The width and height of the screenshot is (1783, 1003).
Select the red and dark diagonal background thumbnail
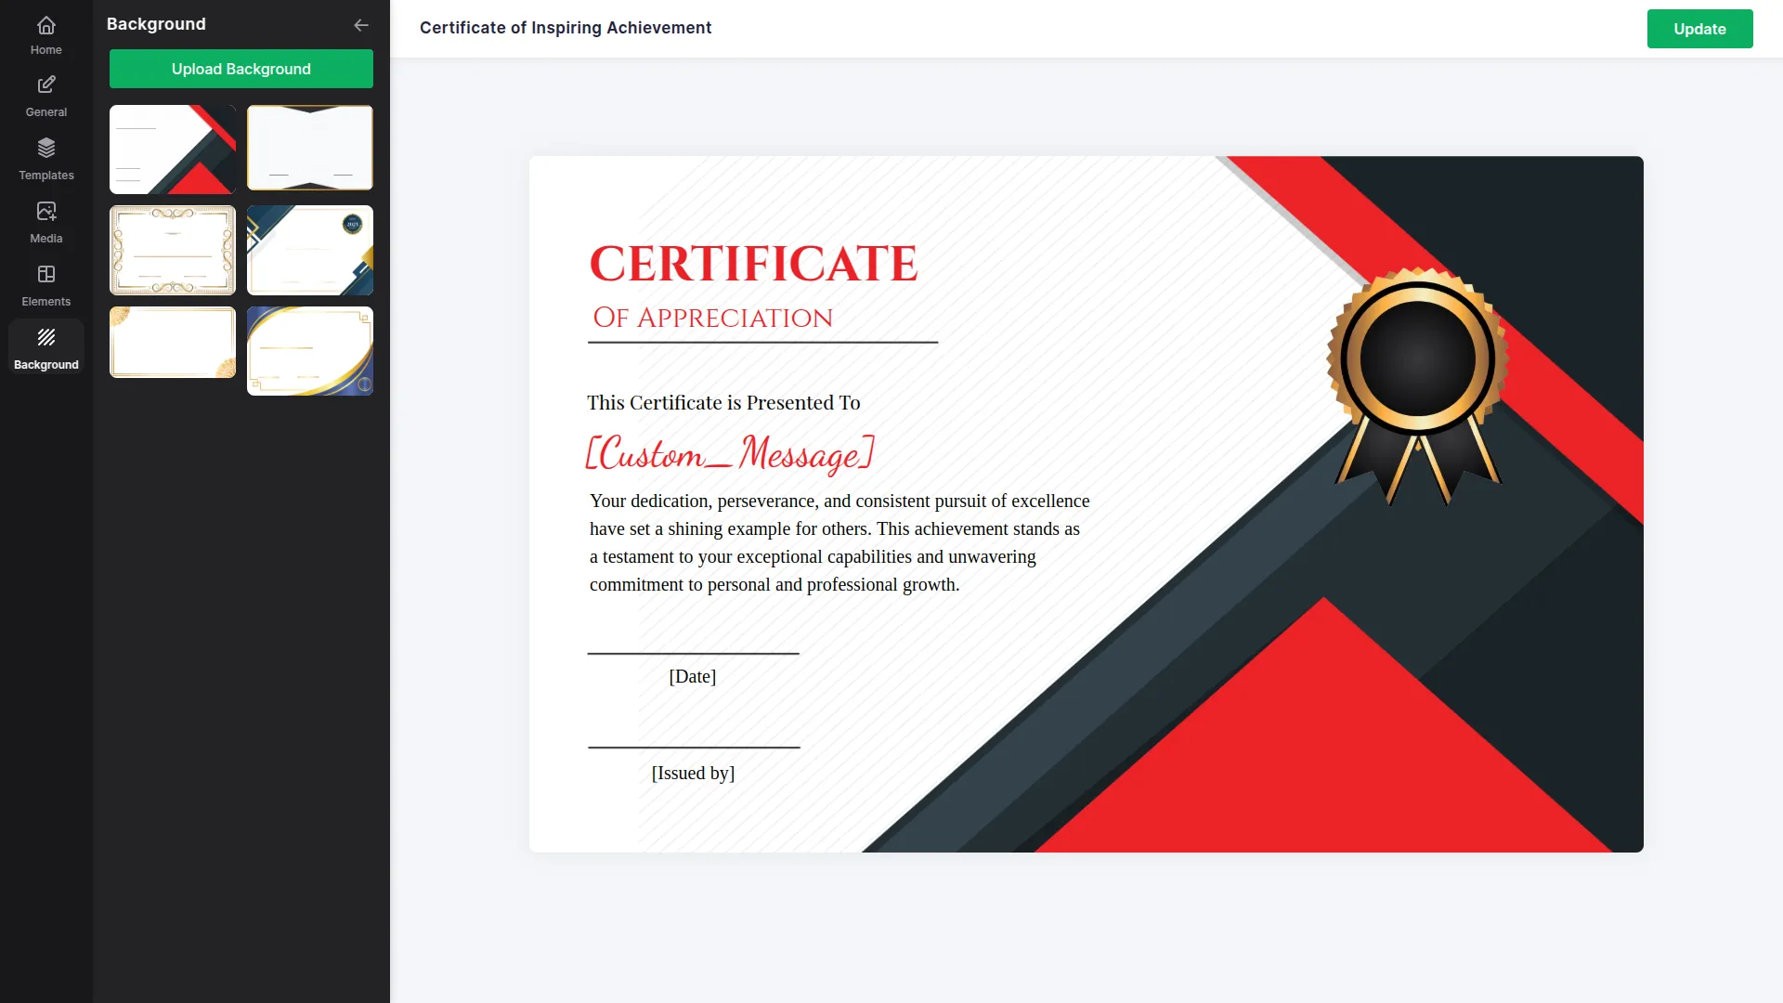click(x=172, y=149)
